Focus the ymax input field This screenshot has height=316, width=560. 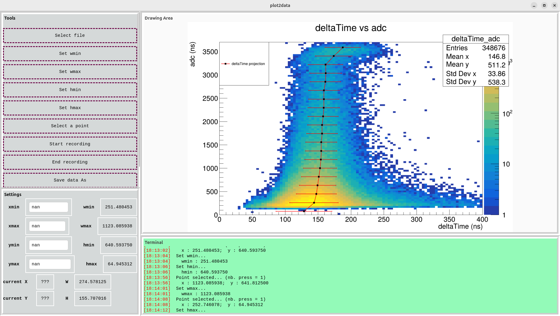coord(50,264)
